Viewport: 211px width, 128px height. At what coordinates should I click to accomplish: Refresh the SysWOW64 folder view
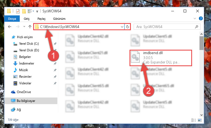127,27
